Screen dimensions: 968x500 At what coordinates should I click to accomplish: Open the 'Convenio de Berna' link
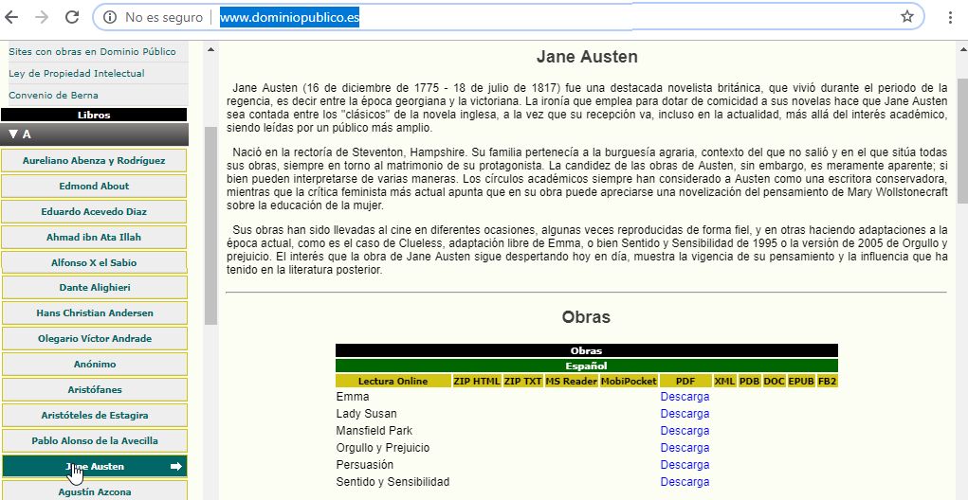(53, 96)
